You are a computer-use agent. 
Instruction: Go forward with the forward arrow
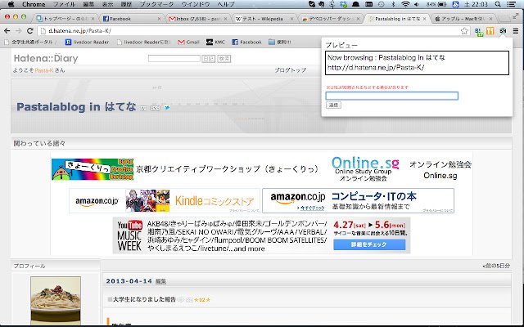click(19, 31)
